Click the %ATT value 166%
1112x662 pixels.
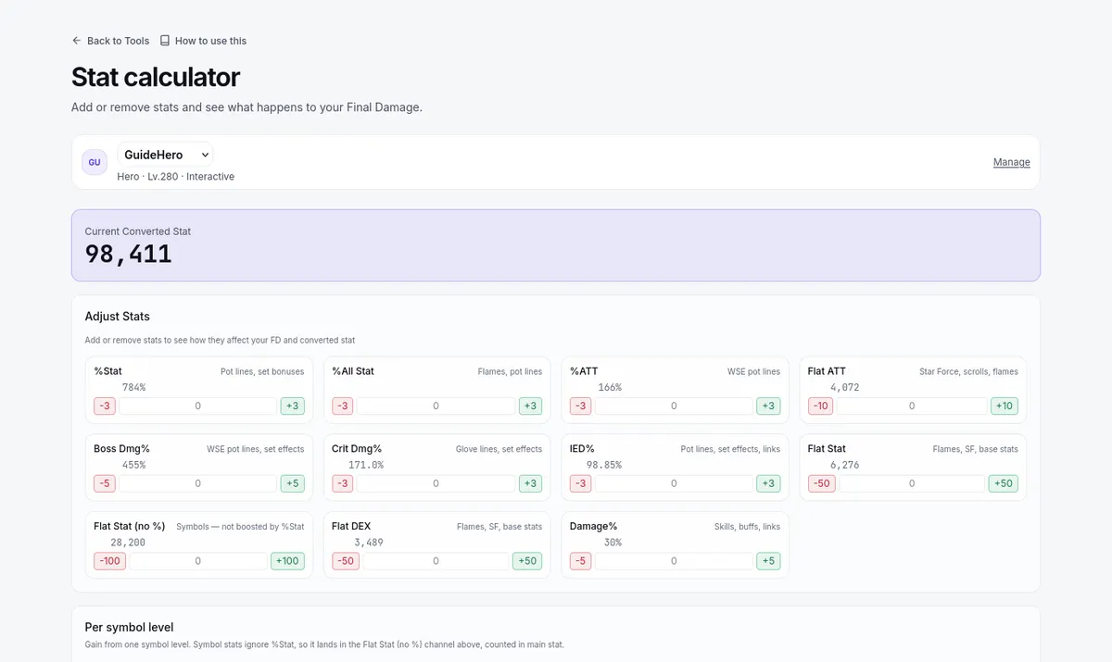pyautogui.click(x=610, y=387)
